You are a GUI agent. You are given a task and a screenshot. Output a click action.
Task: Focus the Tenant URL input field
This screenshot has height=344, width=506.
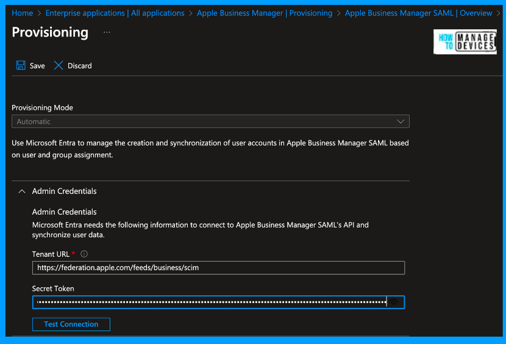tap(218, 268)
